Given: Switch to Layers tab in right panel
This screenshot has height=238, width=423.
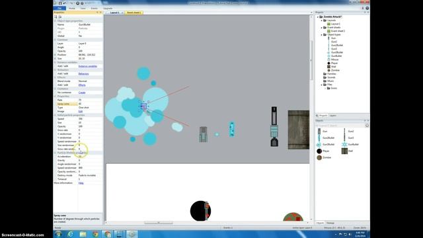Looking at the screenshot, I should (333, 116).
